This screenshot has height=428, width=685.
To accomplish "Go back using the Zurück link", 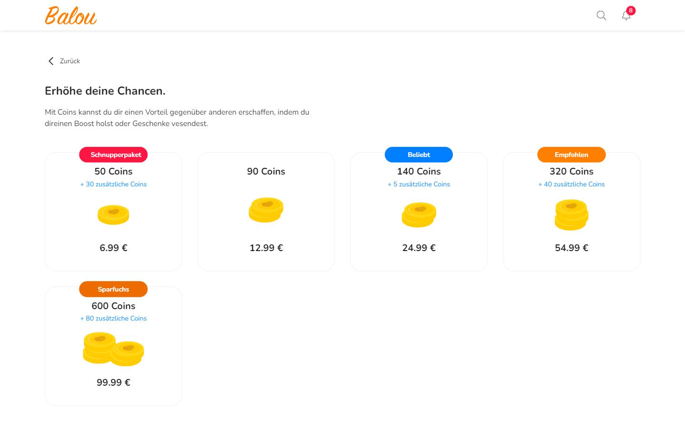I will click(x=69, y=61).
